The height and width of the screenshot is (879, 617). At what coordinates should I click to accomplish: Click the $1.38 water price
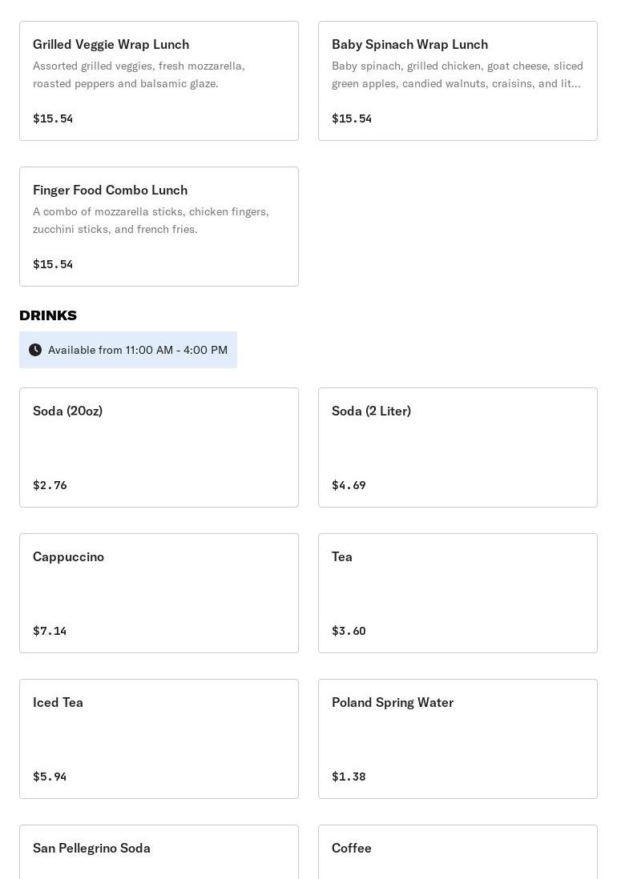tap(349, 777)
